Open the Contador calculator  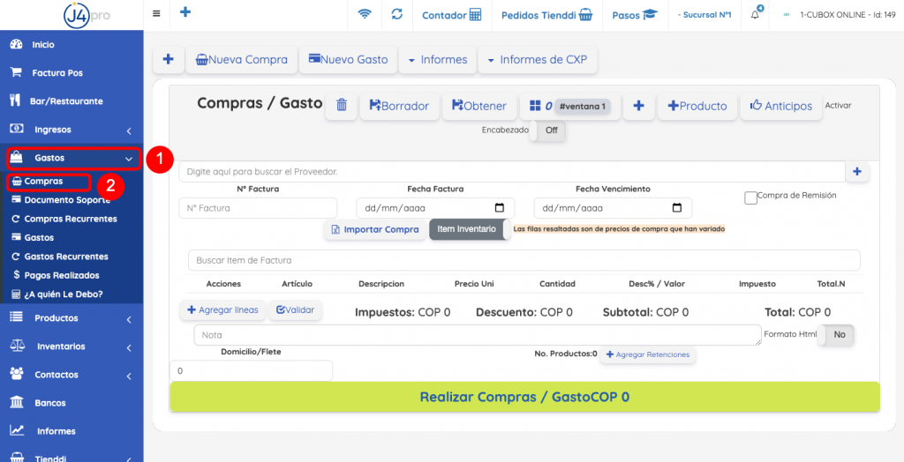451,15
